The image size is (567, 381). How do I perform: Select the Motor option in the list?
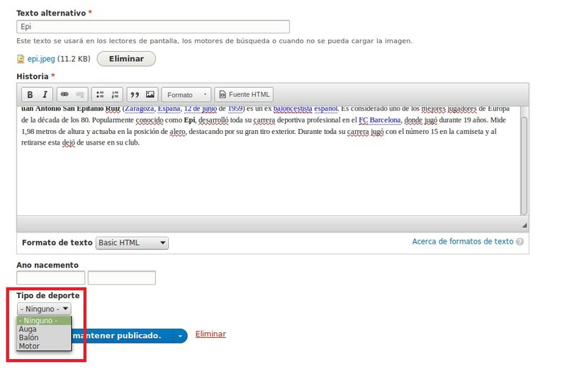pyautogui.click(x=44, y=346)
